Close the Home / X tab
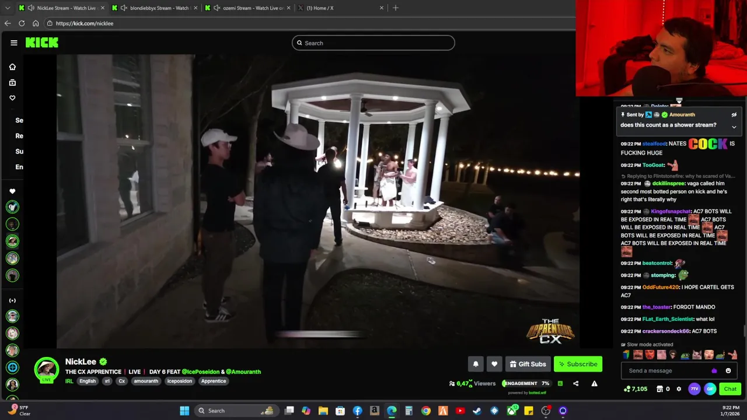Image resolution: width=747 pixels, height=420 pixels. 382,8
